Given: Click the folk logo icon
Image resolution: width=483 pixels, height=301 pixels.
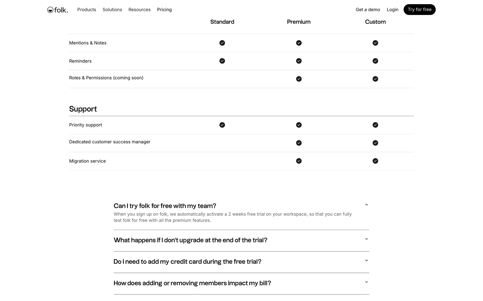Looking at the screenshot, I should pyautogui.click(x=50, y=10).
